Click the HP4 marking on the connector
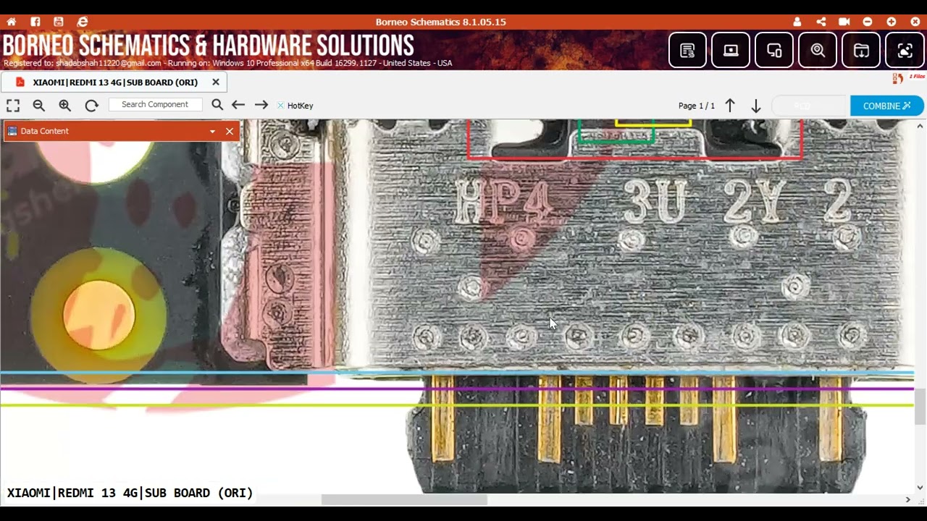Image resolution: width=927 pixels, height=521 pixels. (x=503, y=203)
